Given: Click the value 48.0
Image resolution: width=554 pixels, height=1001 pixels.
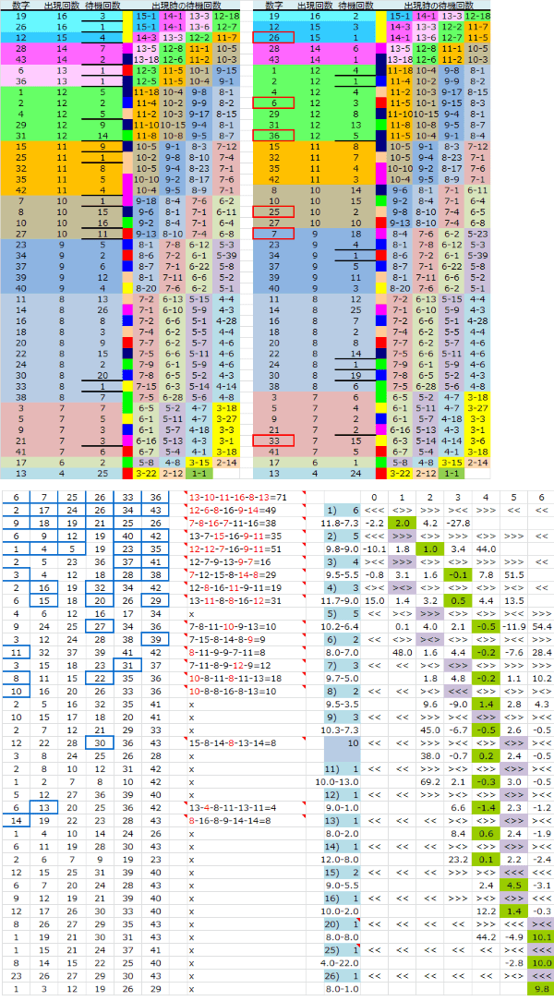Looking at the screenshot, I should tap(402, 651).
